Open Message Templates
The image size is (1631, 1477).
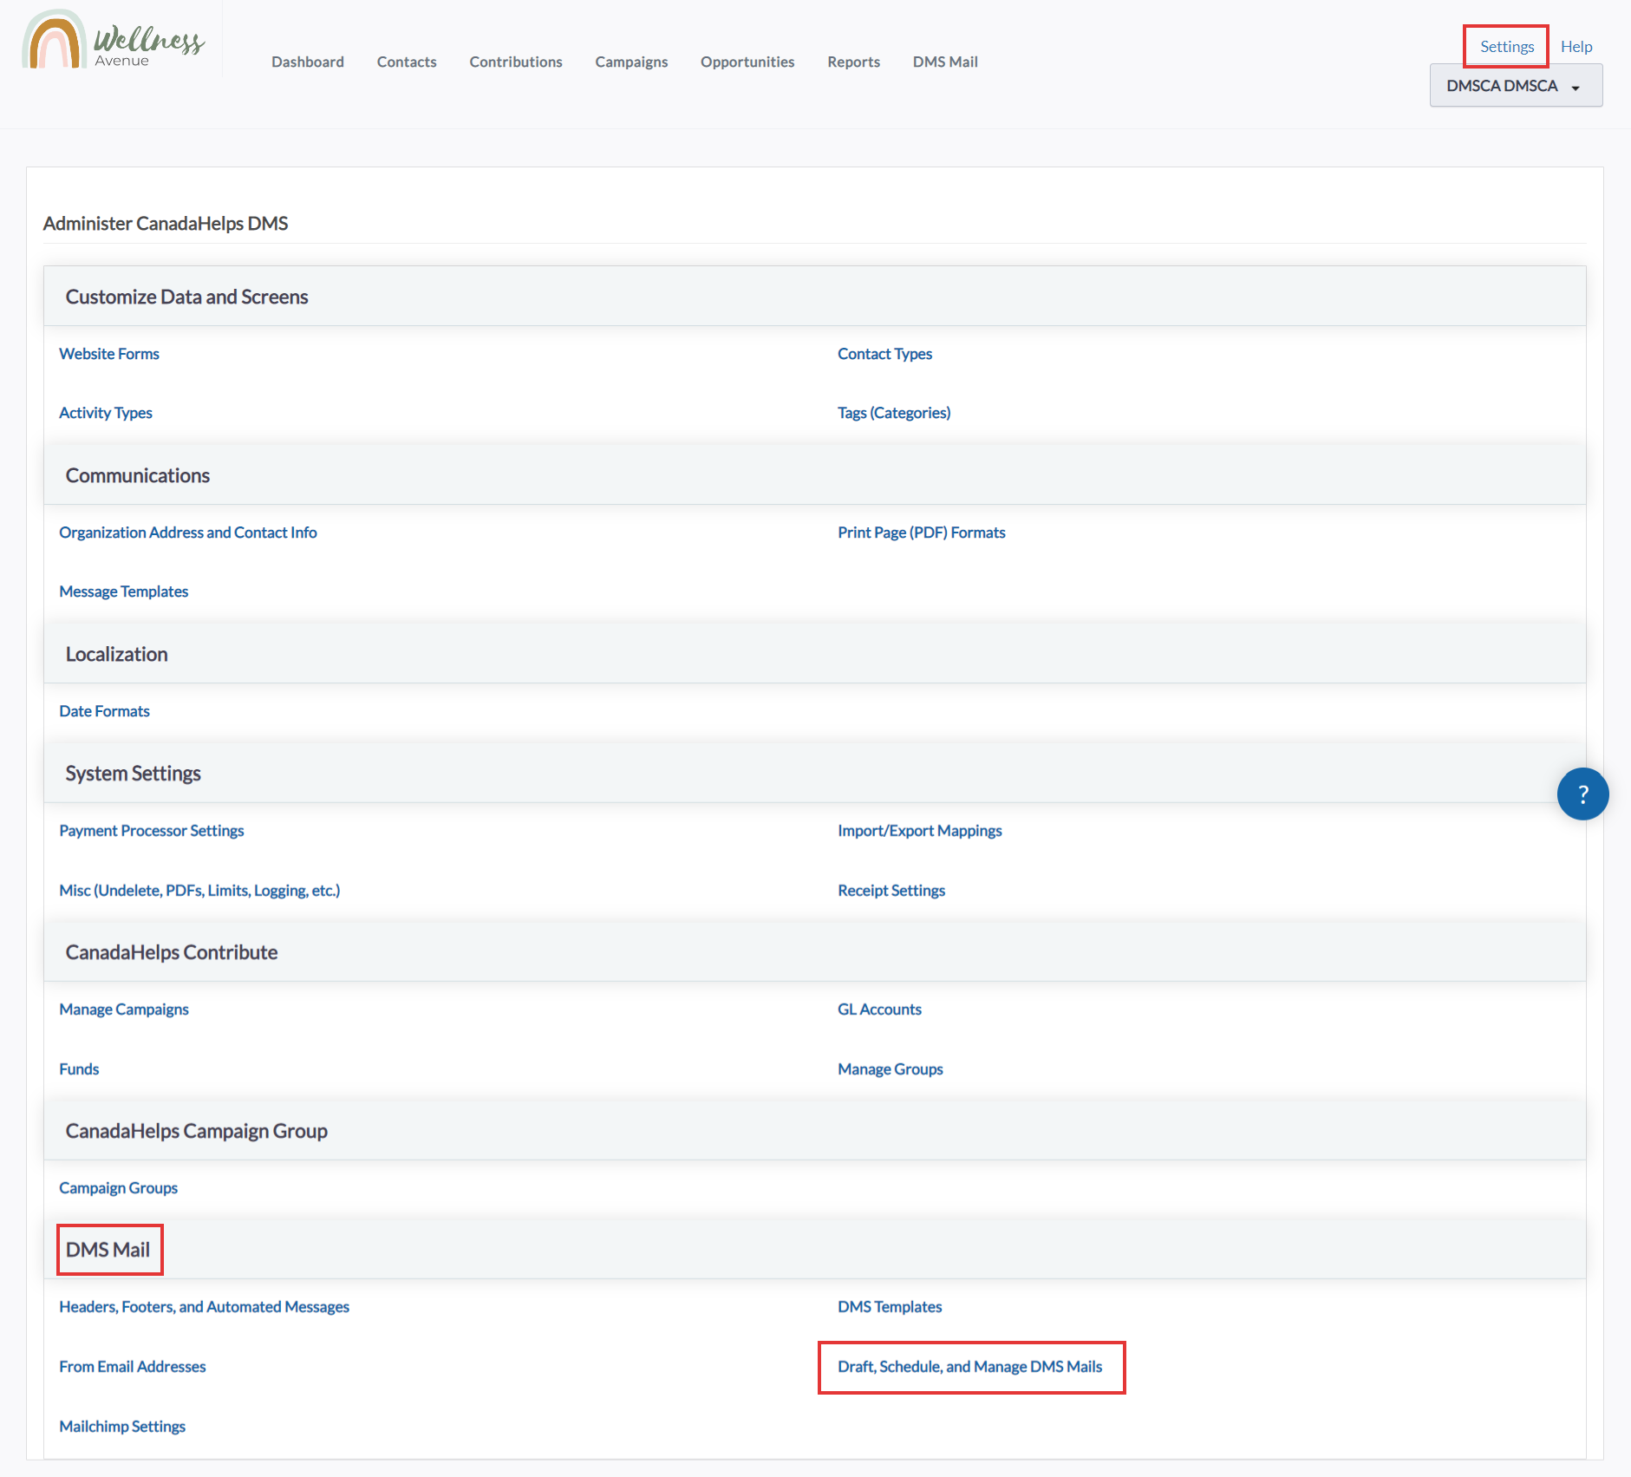pyautogui.click(x=124, y=591)
